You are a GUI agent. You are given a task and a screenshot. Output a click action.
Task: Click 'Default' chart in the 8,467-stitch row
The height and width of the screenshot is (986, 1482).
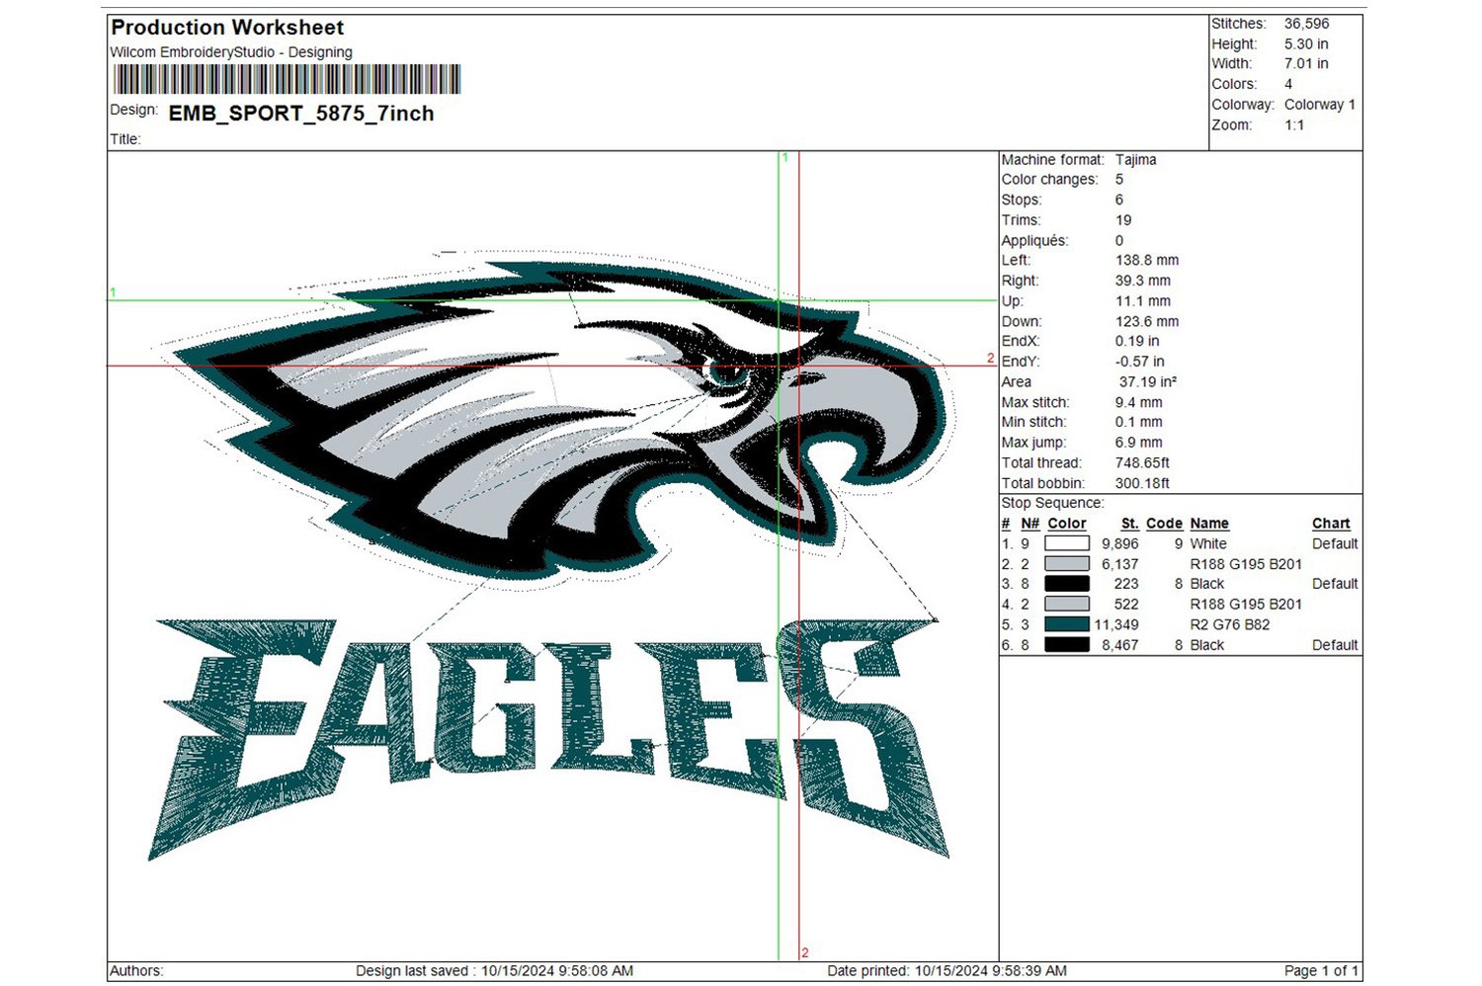pos(1335,645)
